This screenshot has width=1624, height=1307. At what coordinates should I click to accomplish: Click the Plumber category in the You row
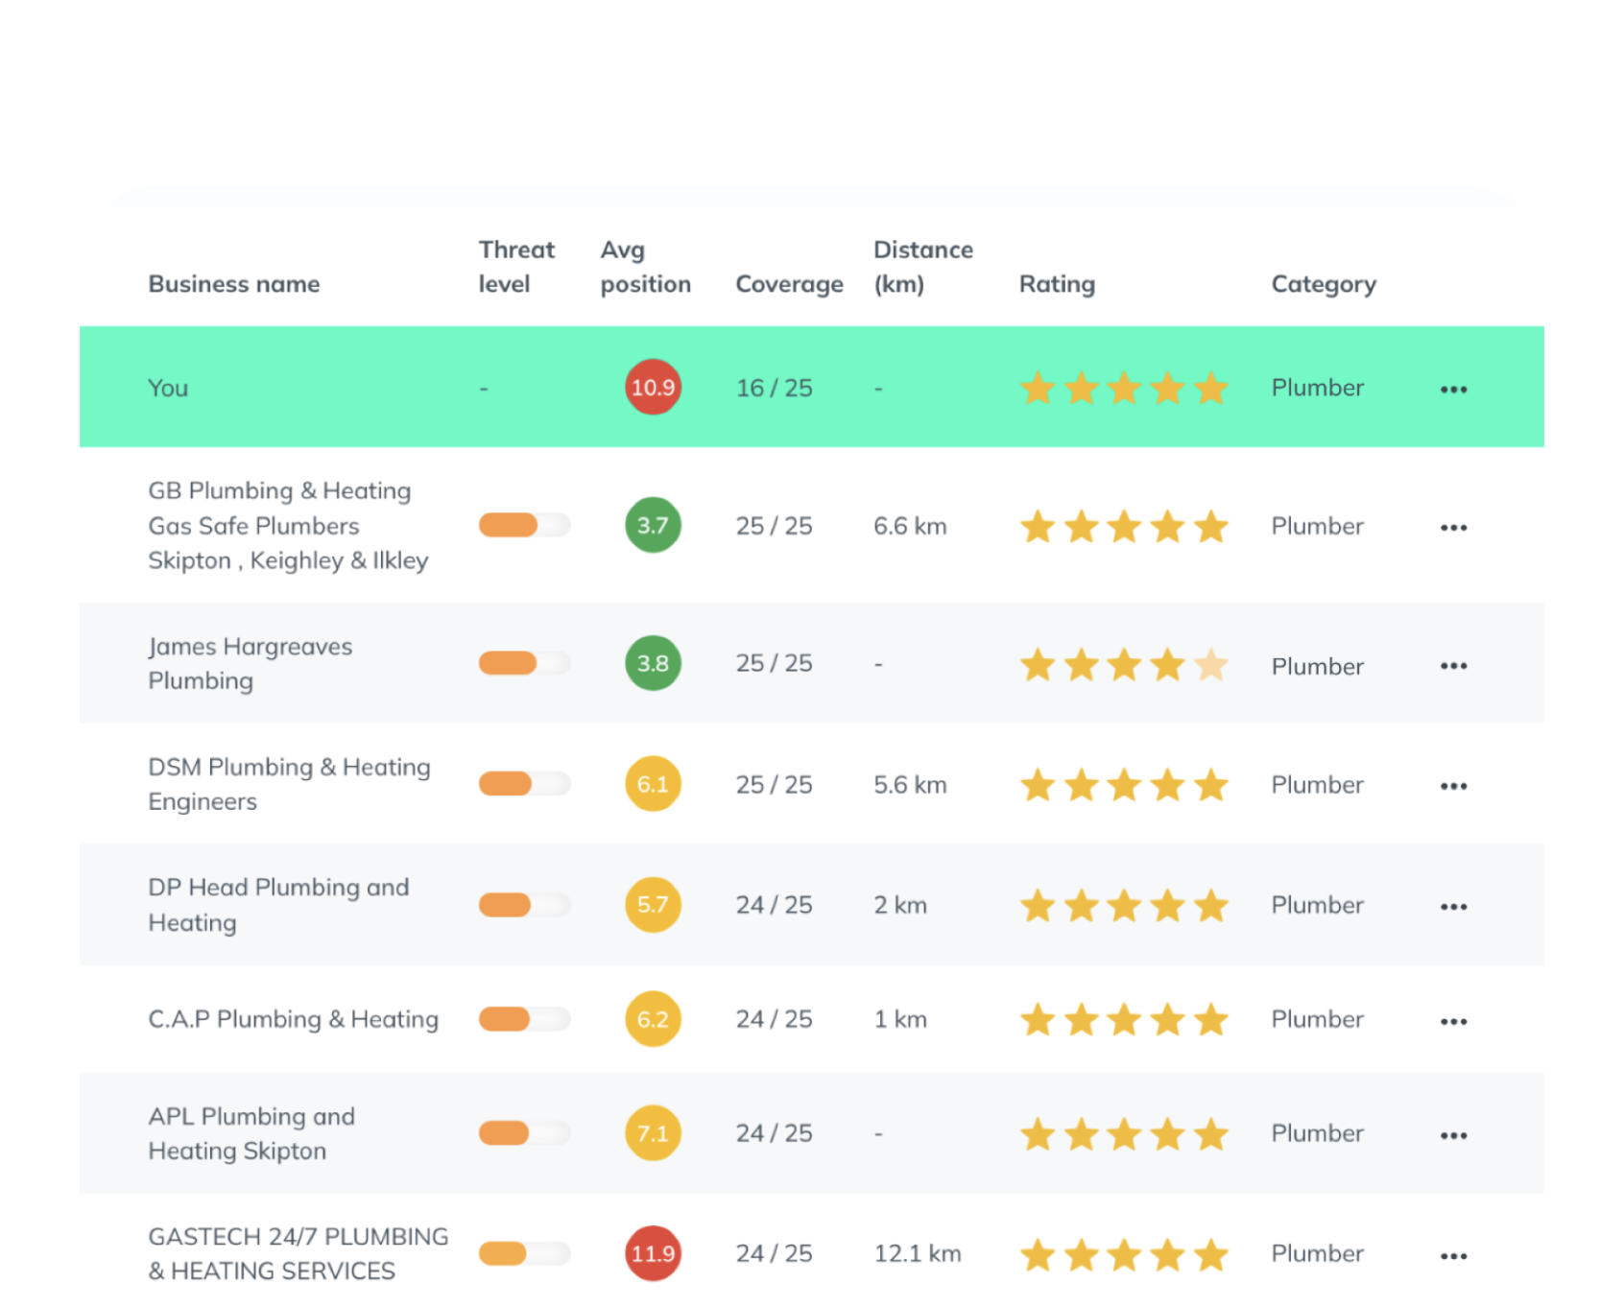pyautogui.click(x=1317, y=388)
